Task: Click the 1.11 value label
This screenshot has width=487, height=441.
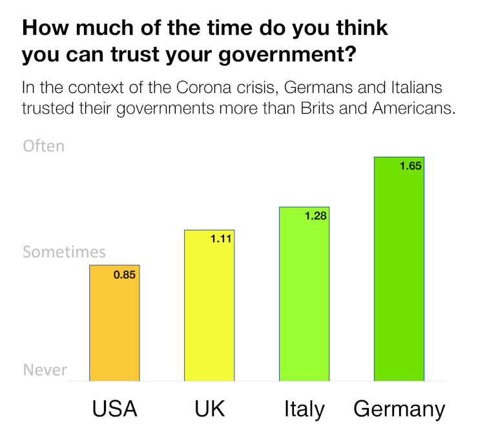Action: pos(220,240)
